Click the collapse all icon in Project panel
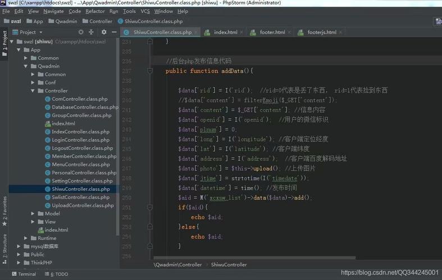The width and height of the screenshot is (442, 280). [91, 32]
